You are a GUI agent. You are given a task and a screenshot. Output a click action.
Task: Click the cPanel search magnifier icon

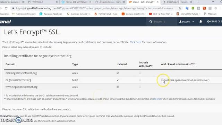tap(151, 22)
